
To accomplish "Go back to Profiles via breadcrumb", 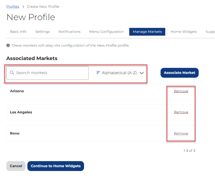I will pos(13,7).
